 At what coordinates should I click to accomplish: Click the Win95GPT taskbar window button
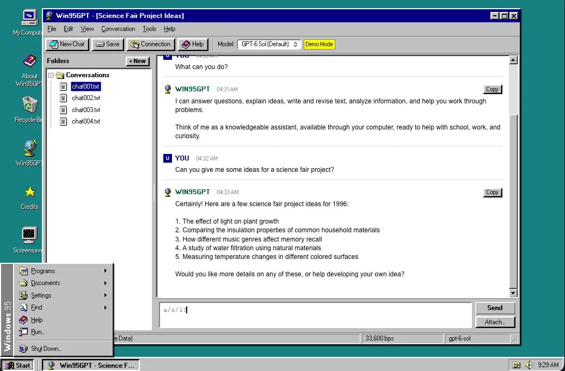pyautogui.click(x=91, y=365)
